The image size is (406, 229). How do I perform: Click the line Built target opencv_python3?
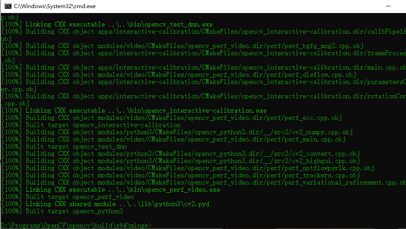[62, 211]
